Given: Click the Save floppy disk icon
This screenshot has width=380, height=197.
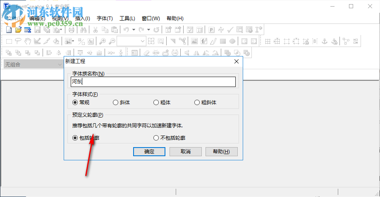Looking at the screenshot, I should [x=37, y=30].
